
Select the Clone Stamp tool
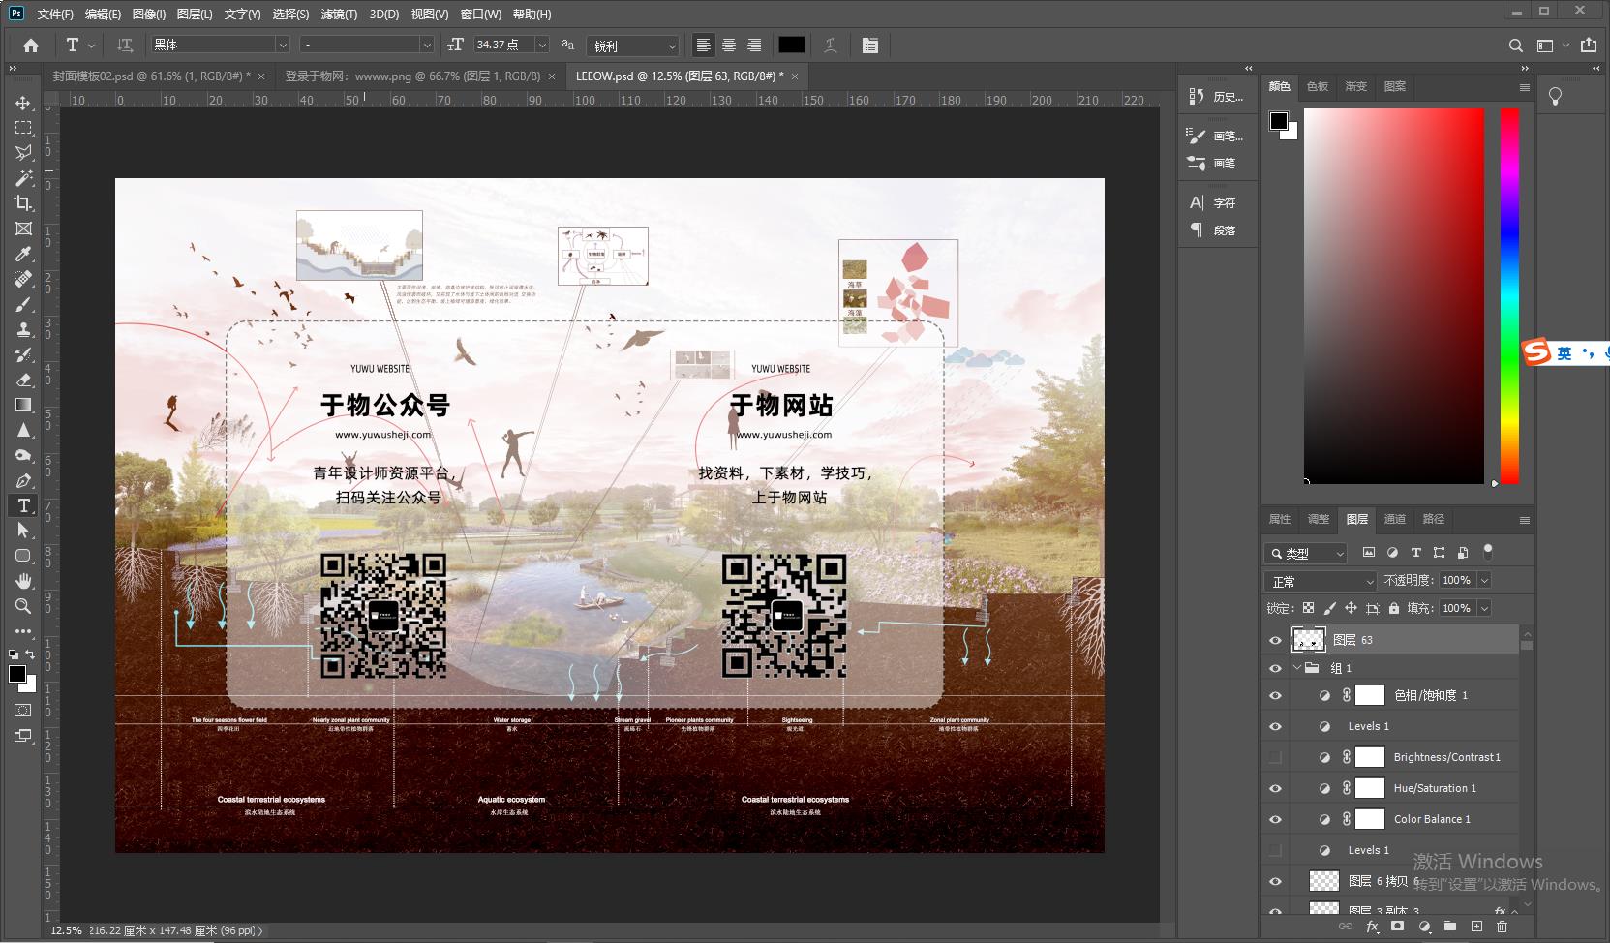[23, 329]
